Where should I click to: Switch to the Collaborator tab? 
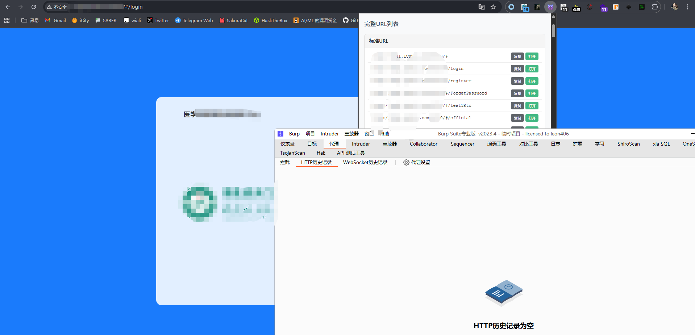[424, 144]
